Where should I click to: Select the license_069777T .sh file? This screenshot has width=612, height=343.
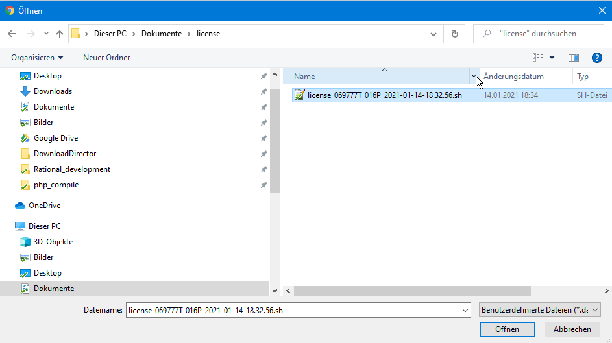pyautogui.click(x=384, y=95)
